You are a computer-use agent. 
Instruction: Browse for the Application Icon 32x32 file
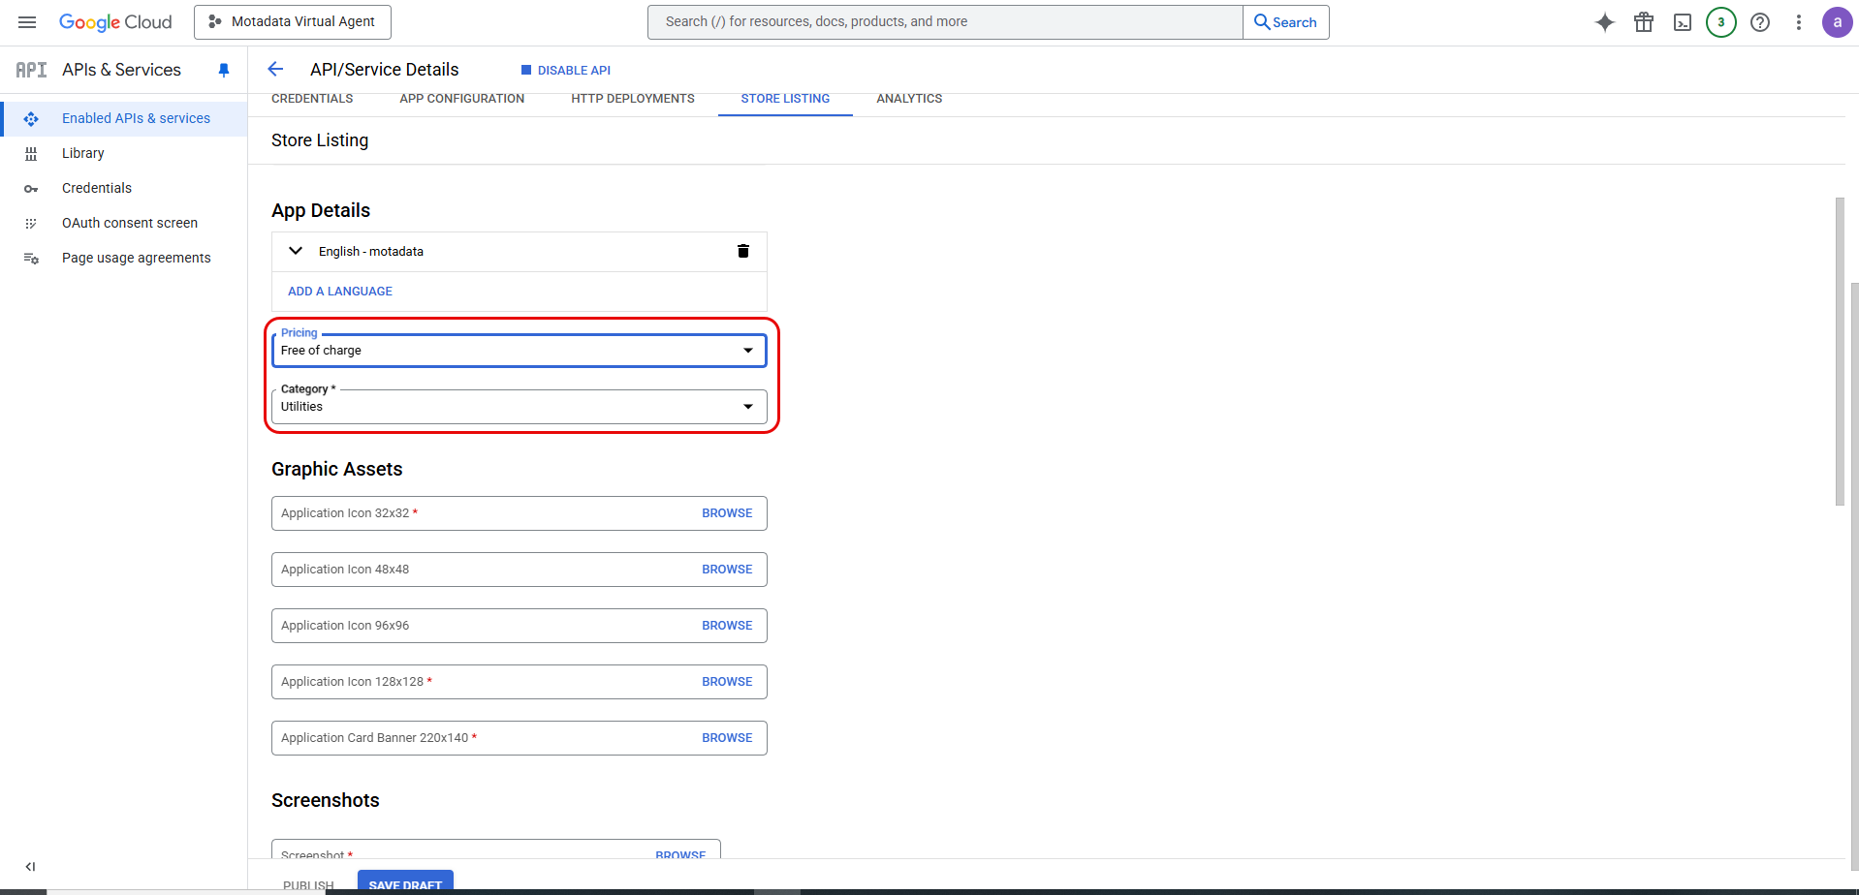(x=727, y=512)
